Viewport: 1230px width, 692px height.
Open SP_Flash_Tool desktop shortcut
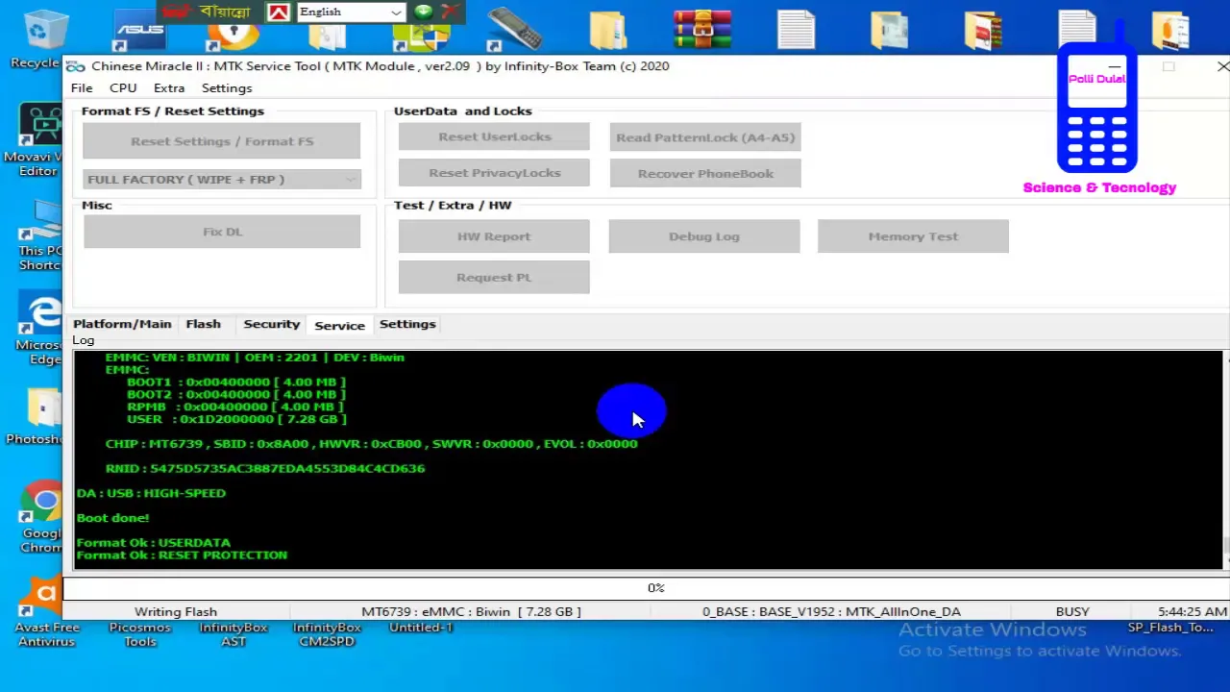tap(1170, 628)
